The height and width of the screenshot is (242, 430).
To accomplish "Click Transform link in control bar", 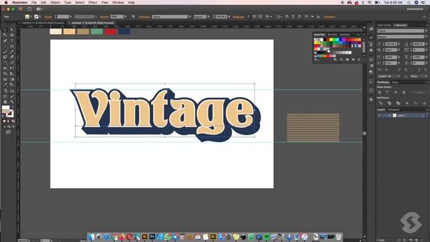I will pos(329,17).
